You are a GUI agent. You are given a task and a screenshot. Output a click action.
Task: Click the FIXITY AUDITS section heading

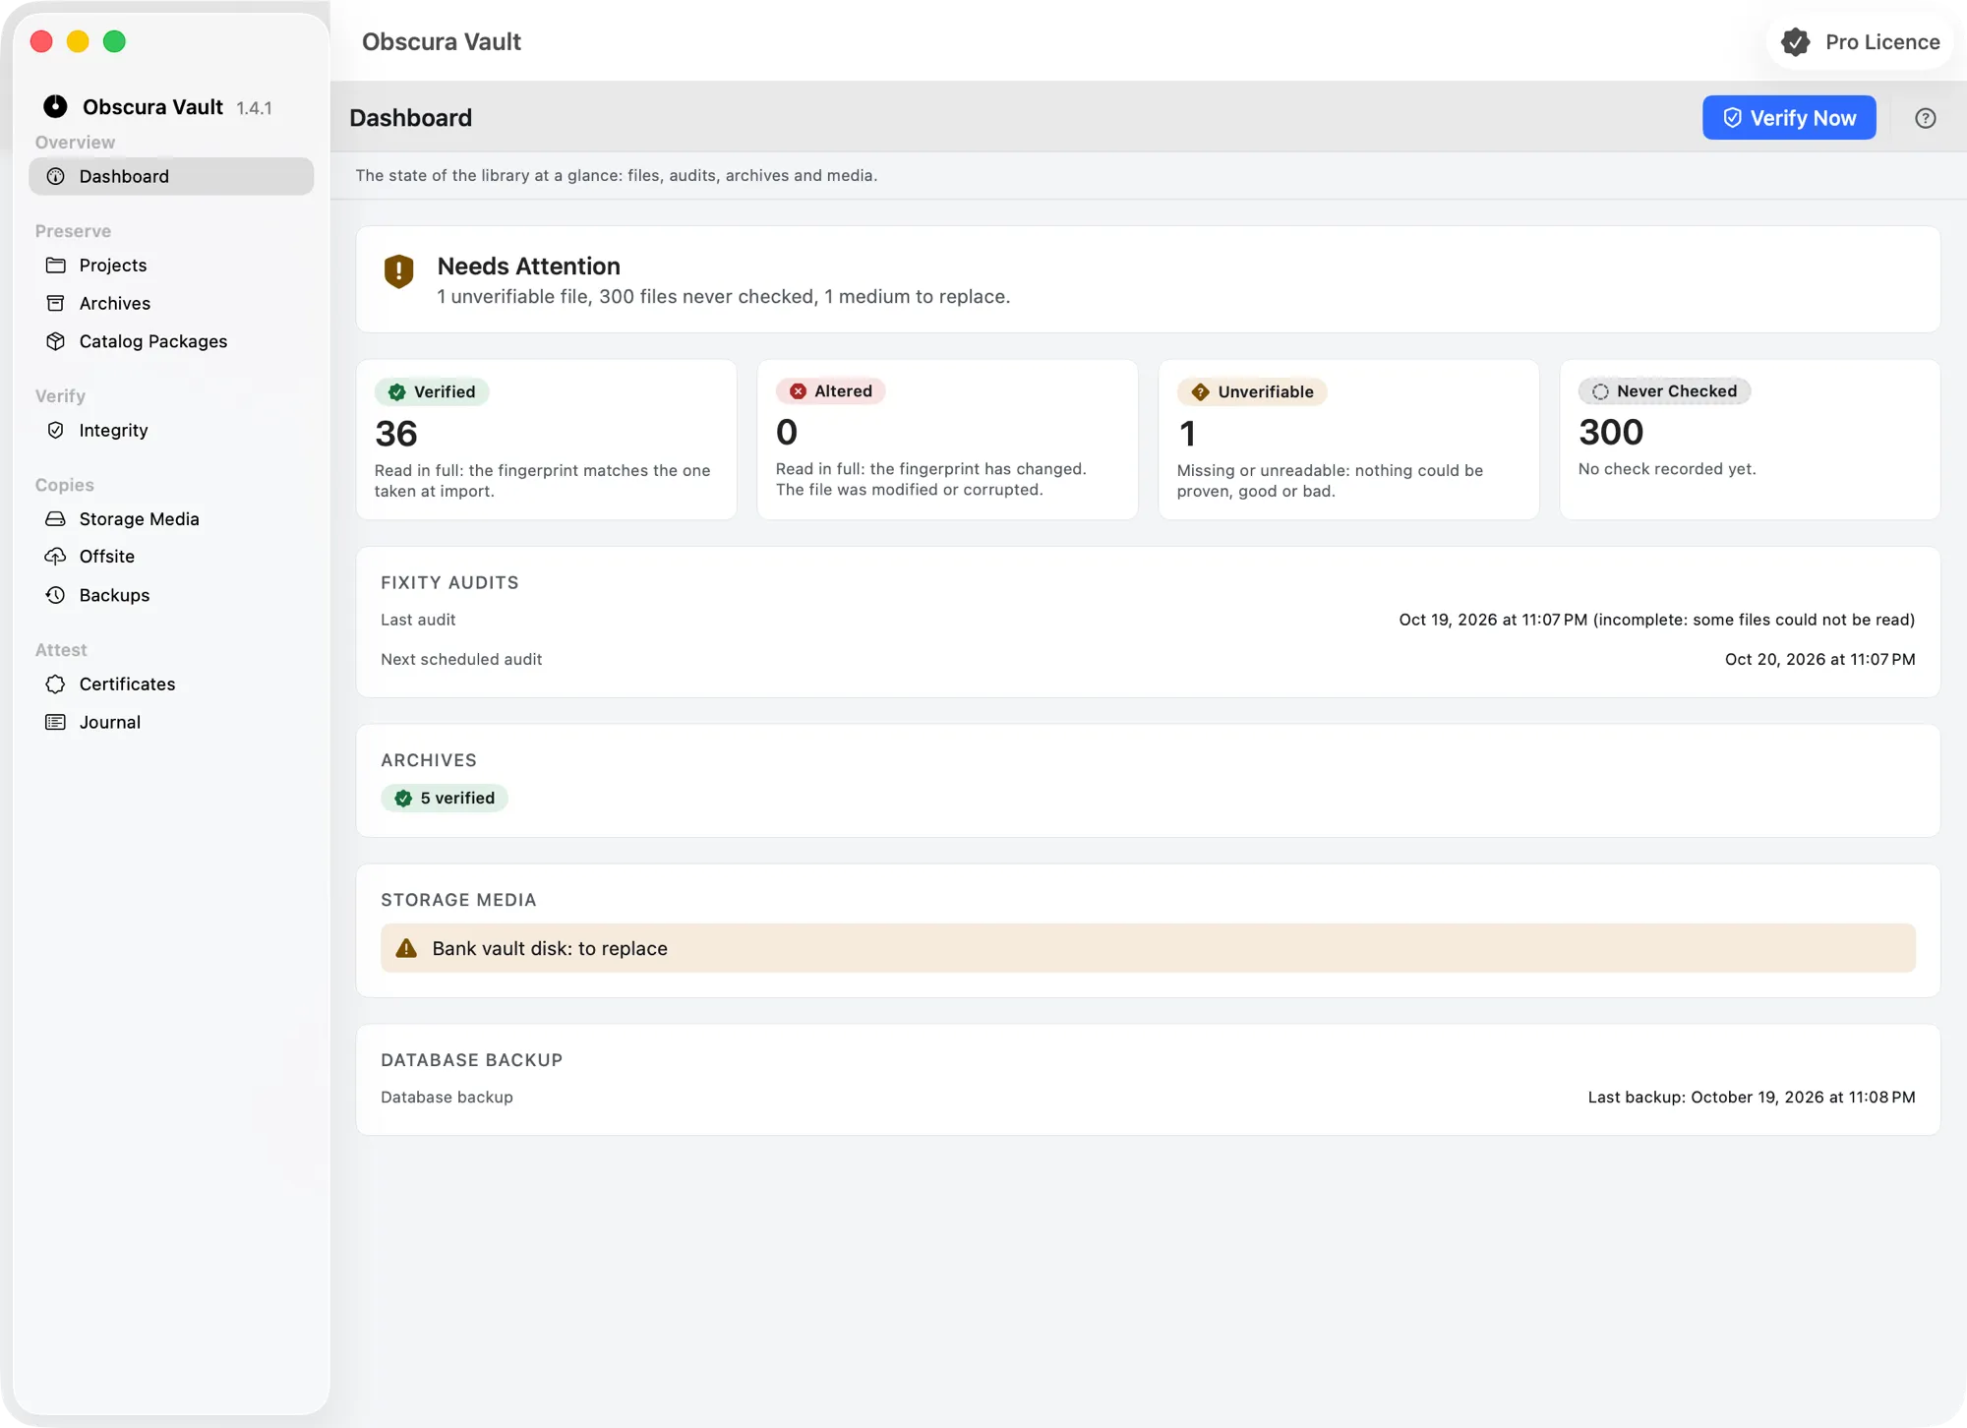point(449,582)
